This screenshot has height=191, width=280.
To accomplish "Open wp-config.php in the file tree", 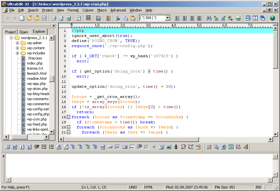I will (38, 114).
